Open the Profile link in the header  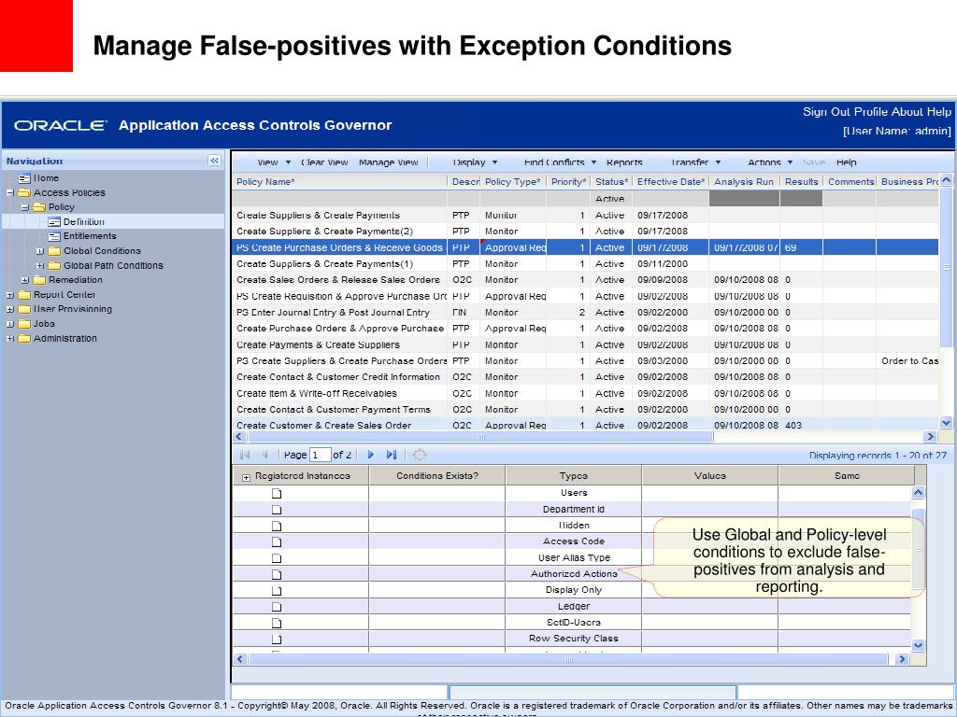click(x=872, y=112)
